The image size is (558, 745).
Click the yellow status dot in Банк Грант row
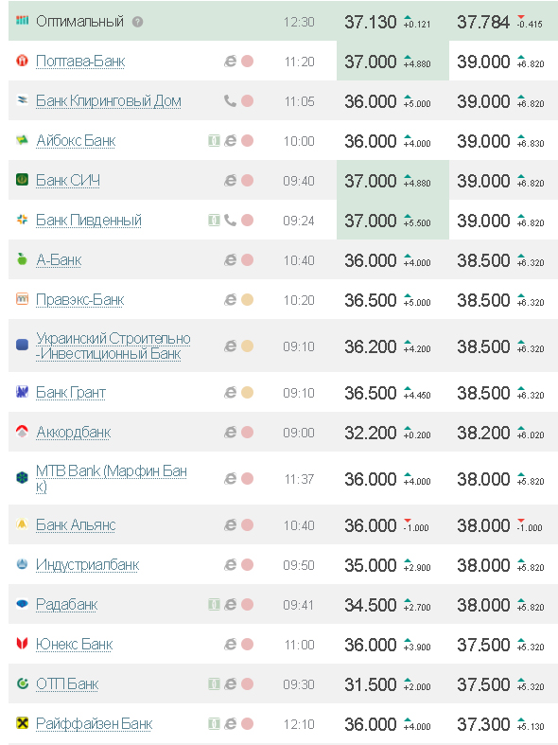coord(247,393)
